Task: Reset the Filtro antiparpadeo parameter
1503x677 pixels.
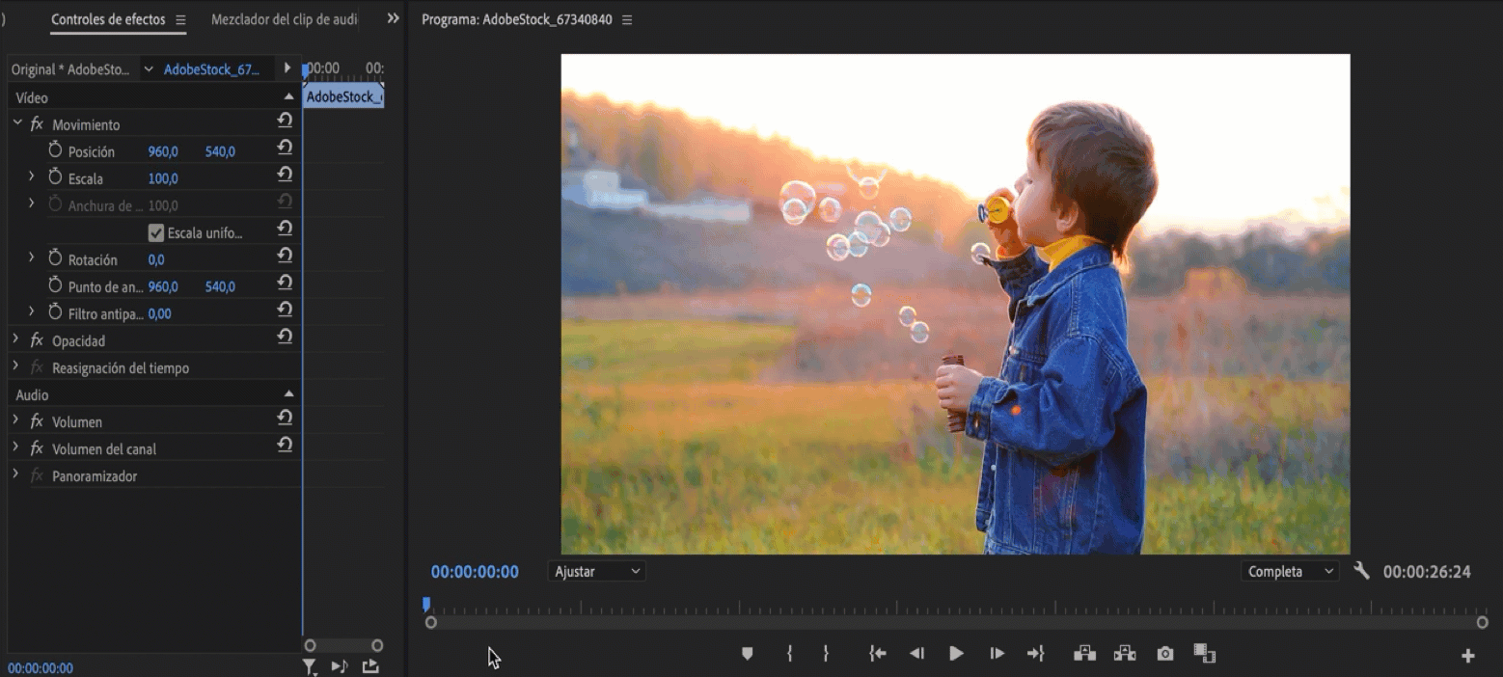Action: coord(285,310)
